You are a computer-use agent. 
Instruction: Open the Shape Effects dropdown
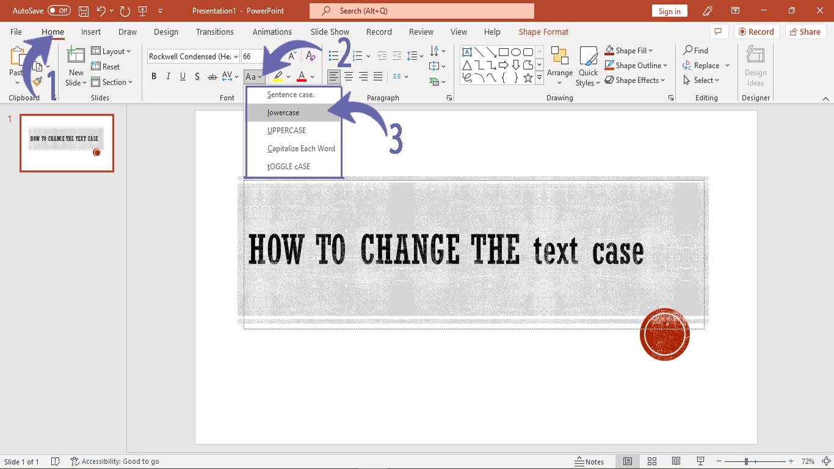(x=634, y=80)
